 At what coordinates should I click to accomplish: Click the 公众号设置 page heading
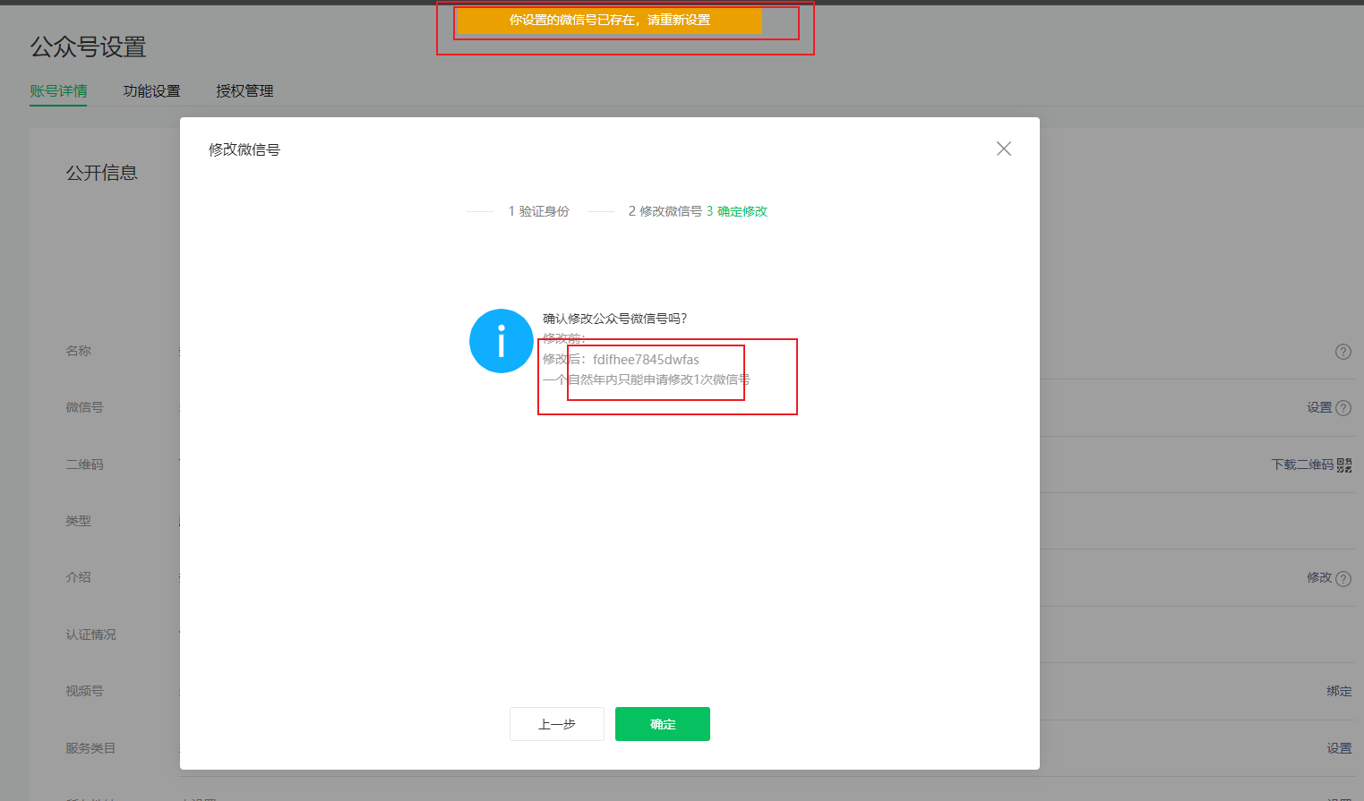pyautogui.click(x=88, y=47)
